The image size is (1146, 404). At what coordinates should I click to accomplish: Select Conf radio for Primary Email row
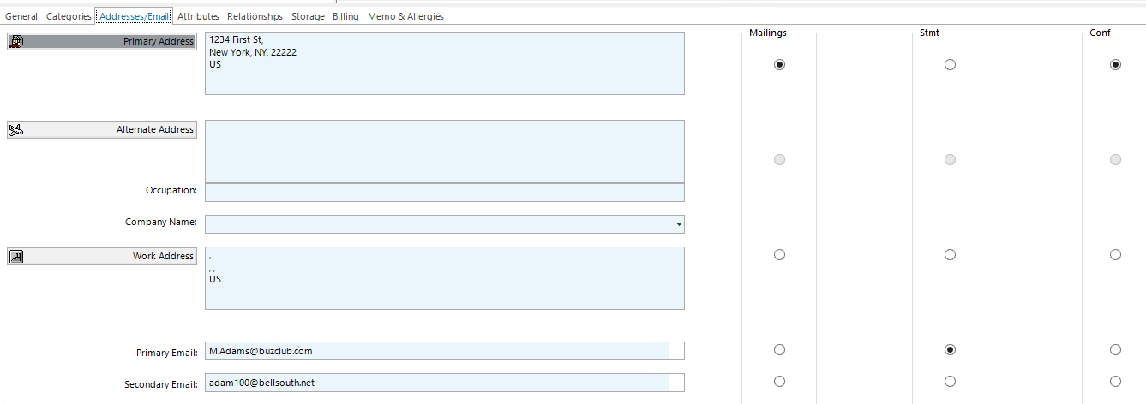pyautogui.click(x=1115, y=350)
